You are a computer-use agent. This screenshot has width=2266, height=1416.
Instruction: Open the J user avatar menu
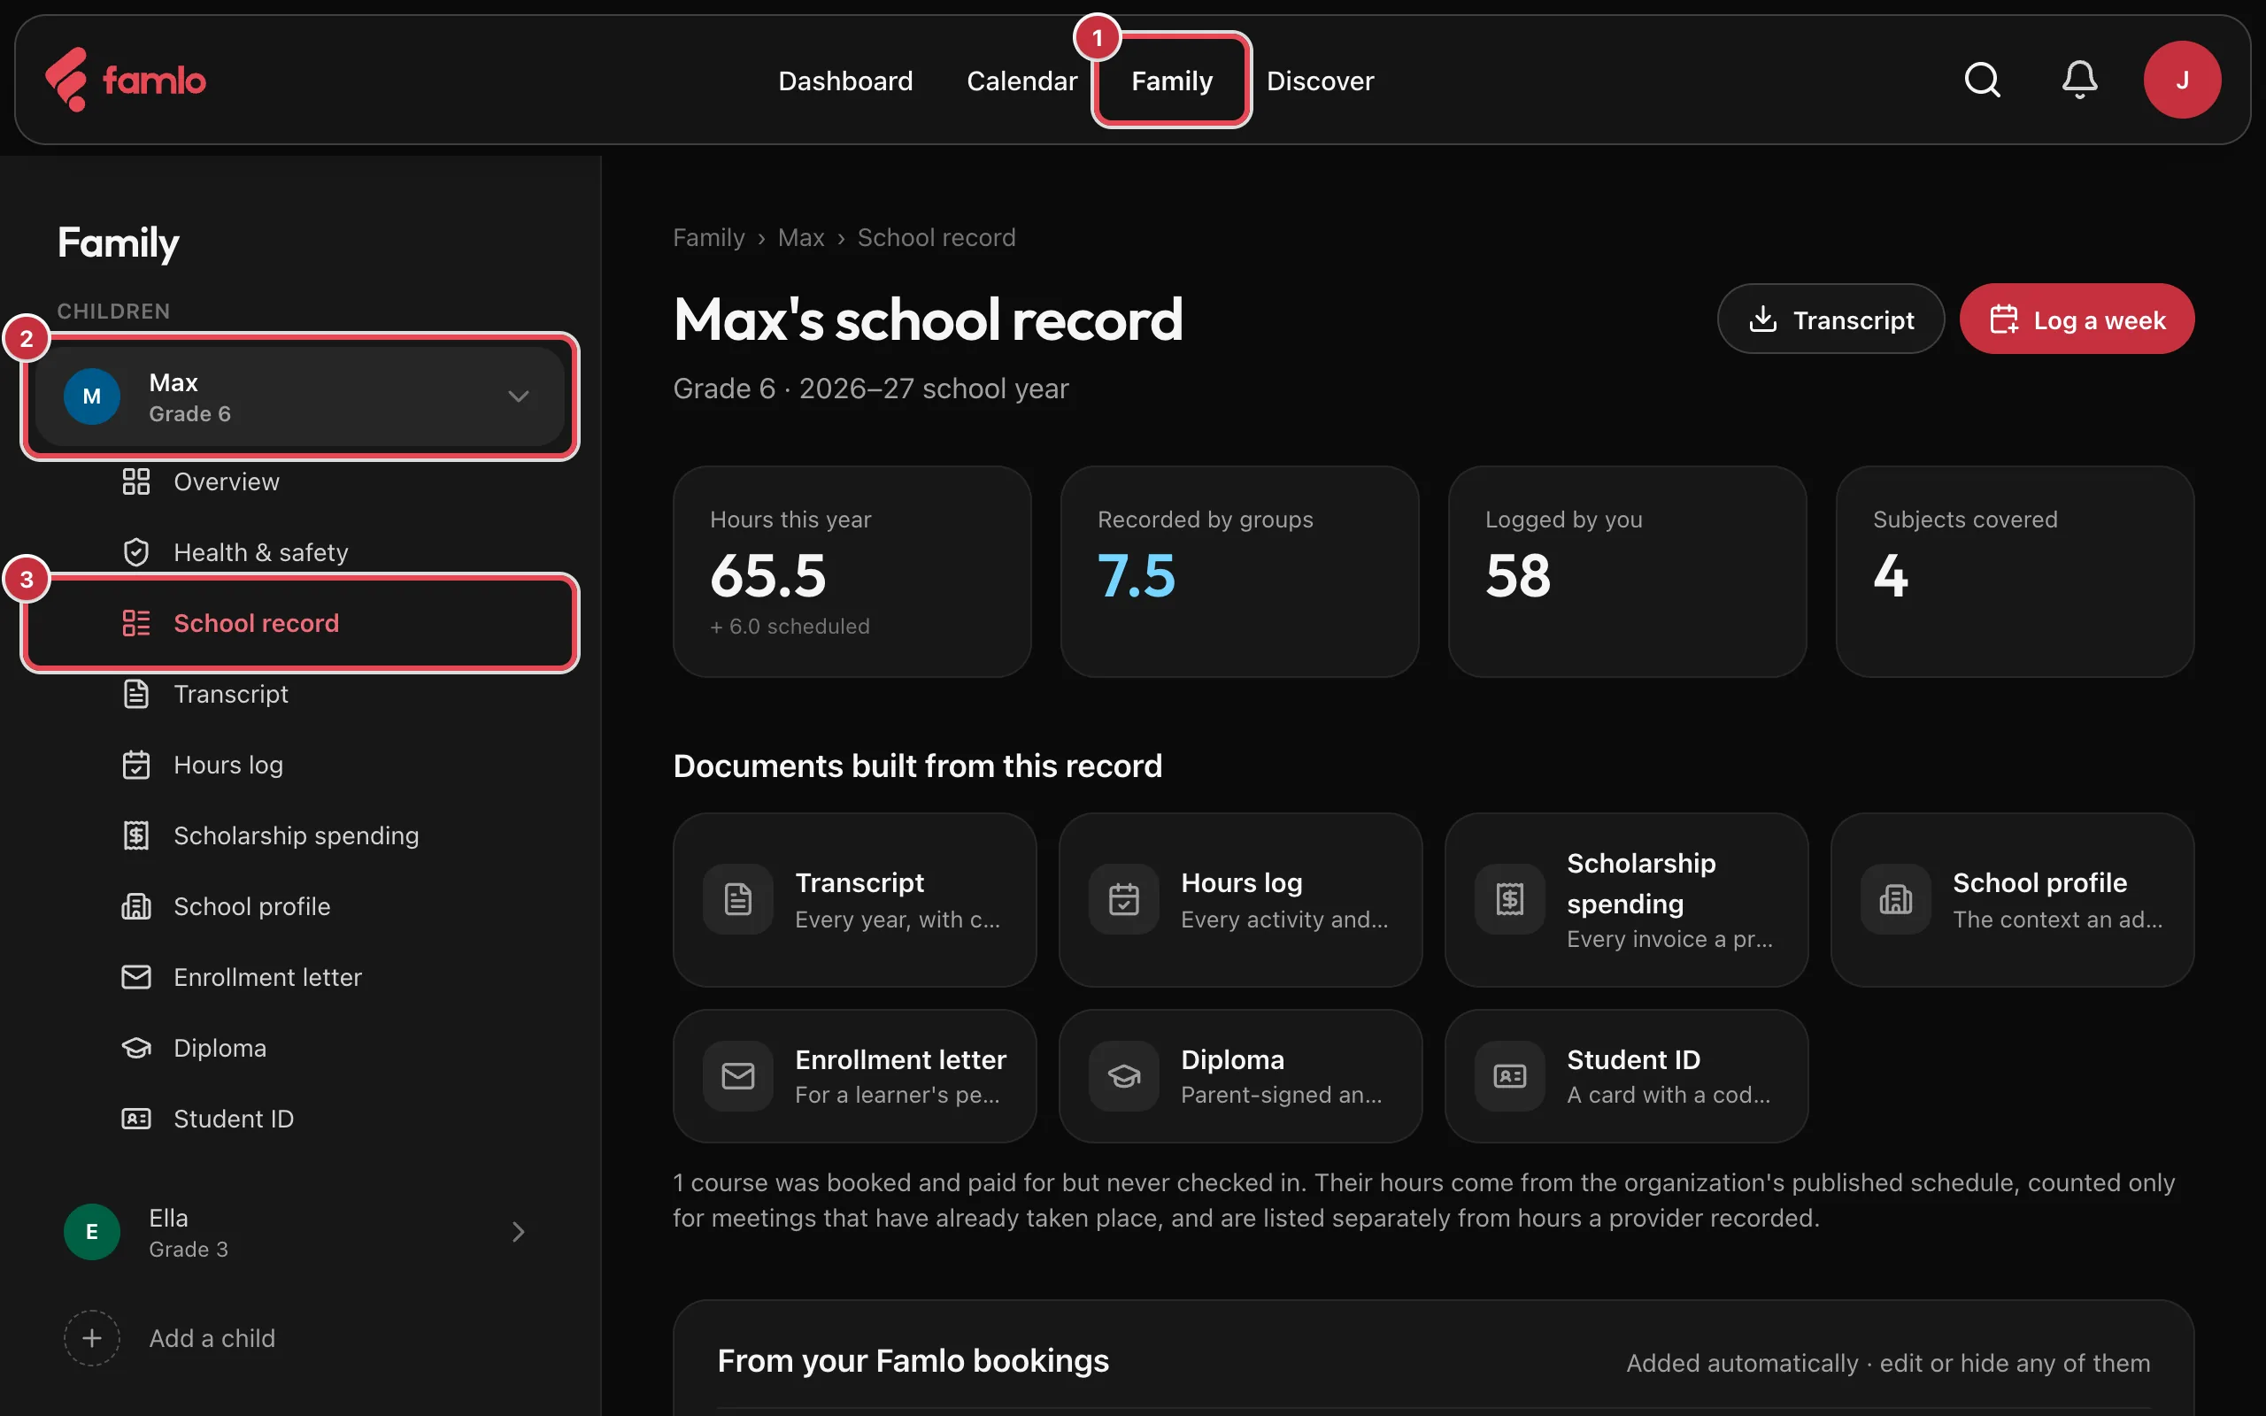(x=2182, y=80)
